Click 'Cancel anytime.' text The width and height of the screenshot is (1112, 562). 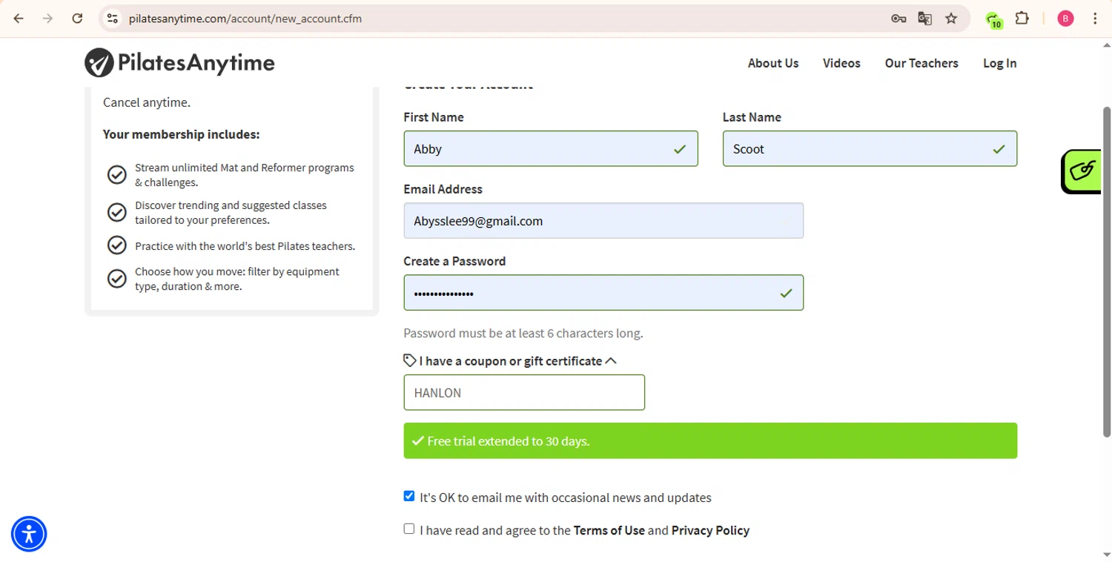point(147,102)
